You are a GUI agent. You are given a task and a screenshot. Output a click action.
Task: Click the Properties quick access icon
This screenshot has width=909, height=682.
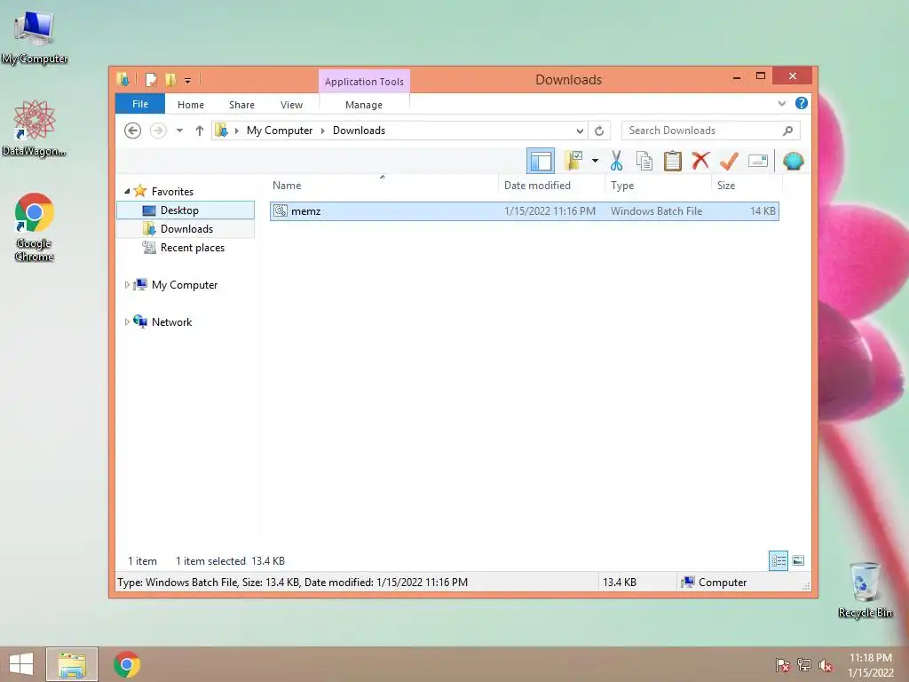[x=151, y=79]
